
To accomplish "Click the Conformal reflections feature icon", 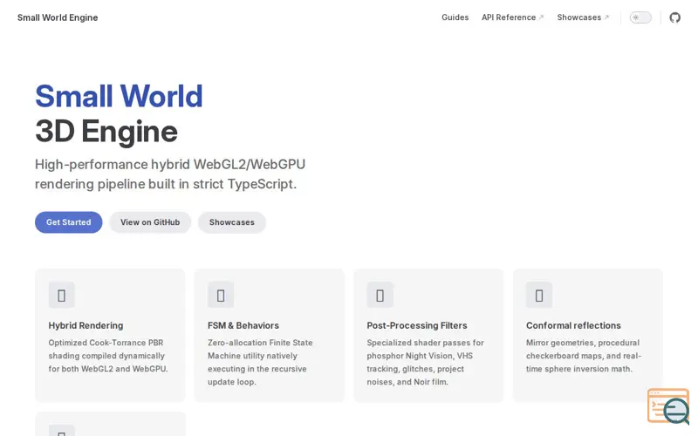I will coord(539,295).
